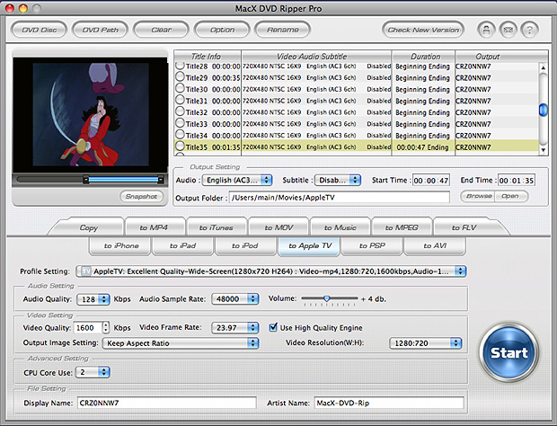The image size is (557, 426).
Task: Switch to the to MPEG tab
Action: (402, 227)
